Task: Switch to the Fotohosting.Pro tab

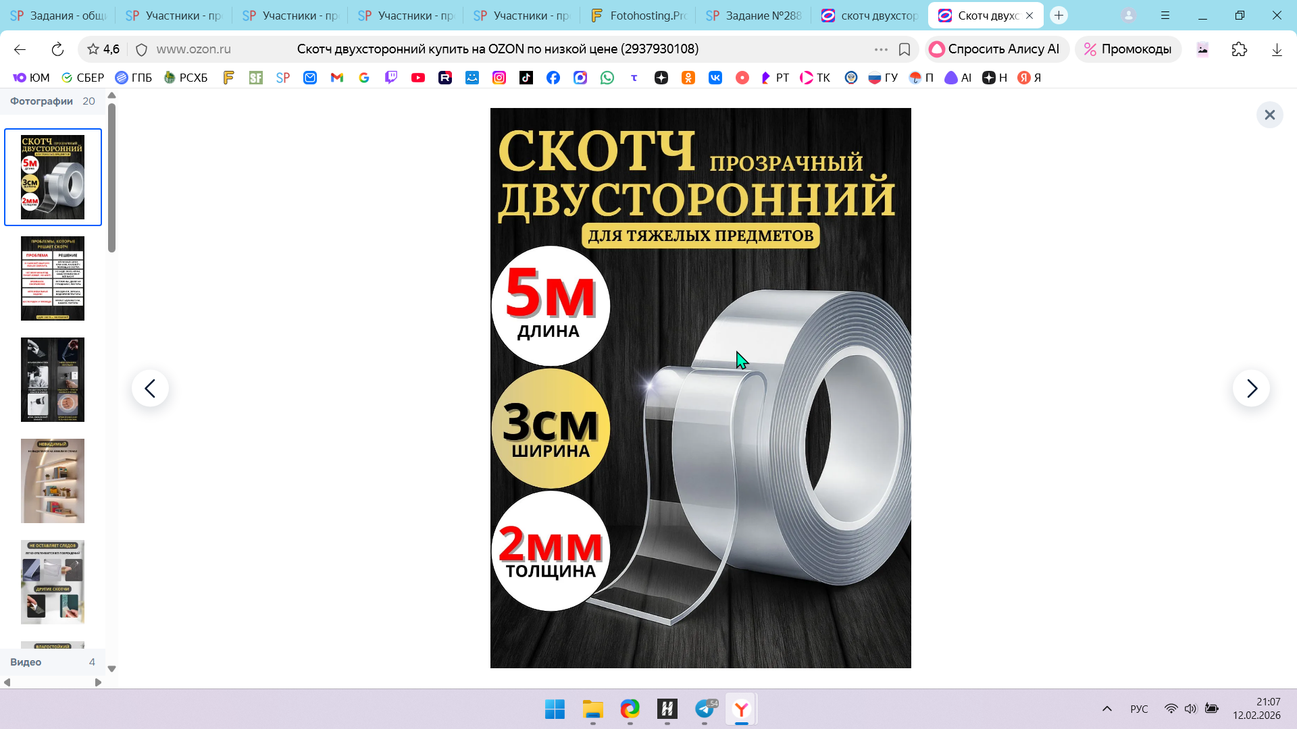Action: 639,16
